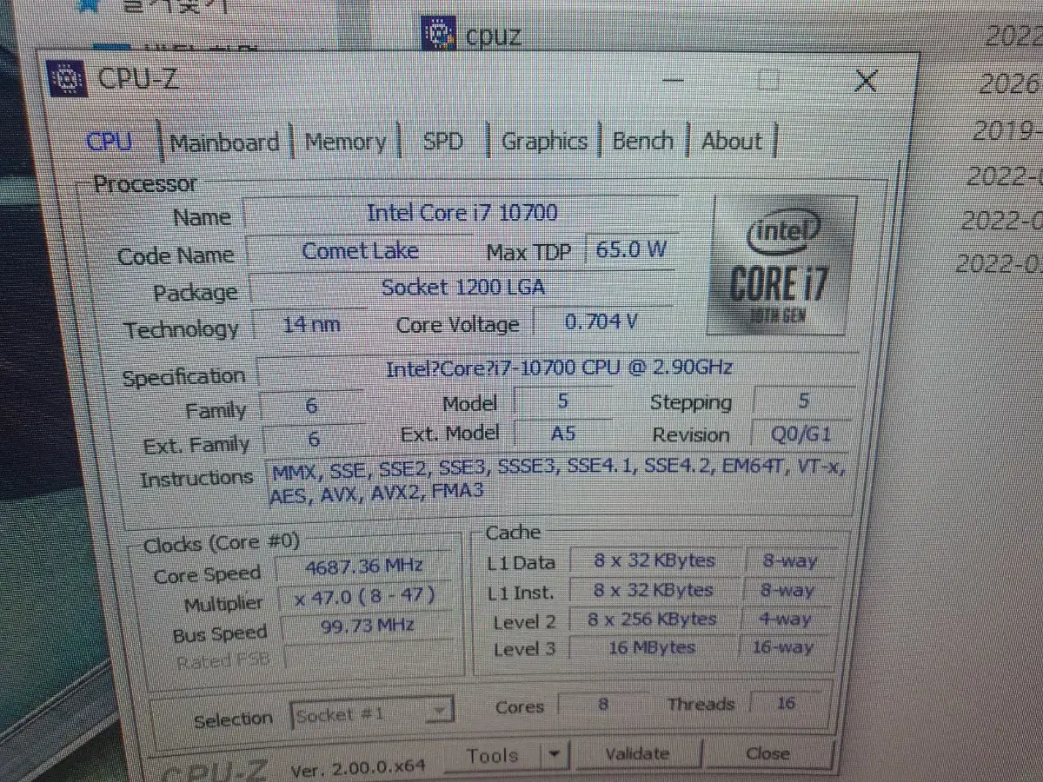
Task: Open the About tab
Action: point(732,141)
